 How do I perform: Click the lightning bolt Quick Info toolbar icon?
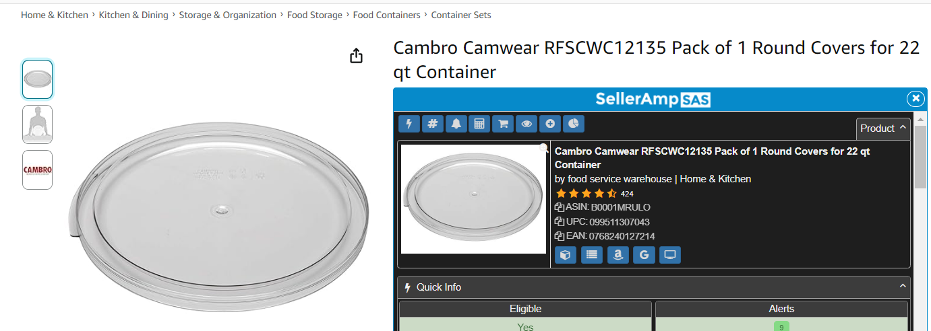tap(409, 124)
